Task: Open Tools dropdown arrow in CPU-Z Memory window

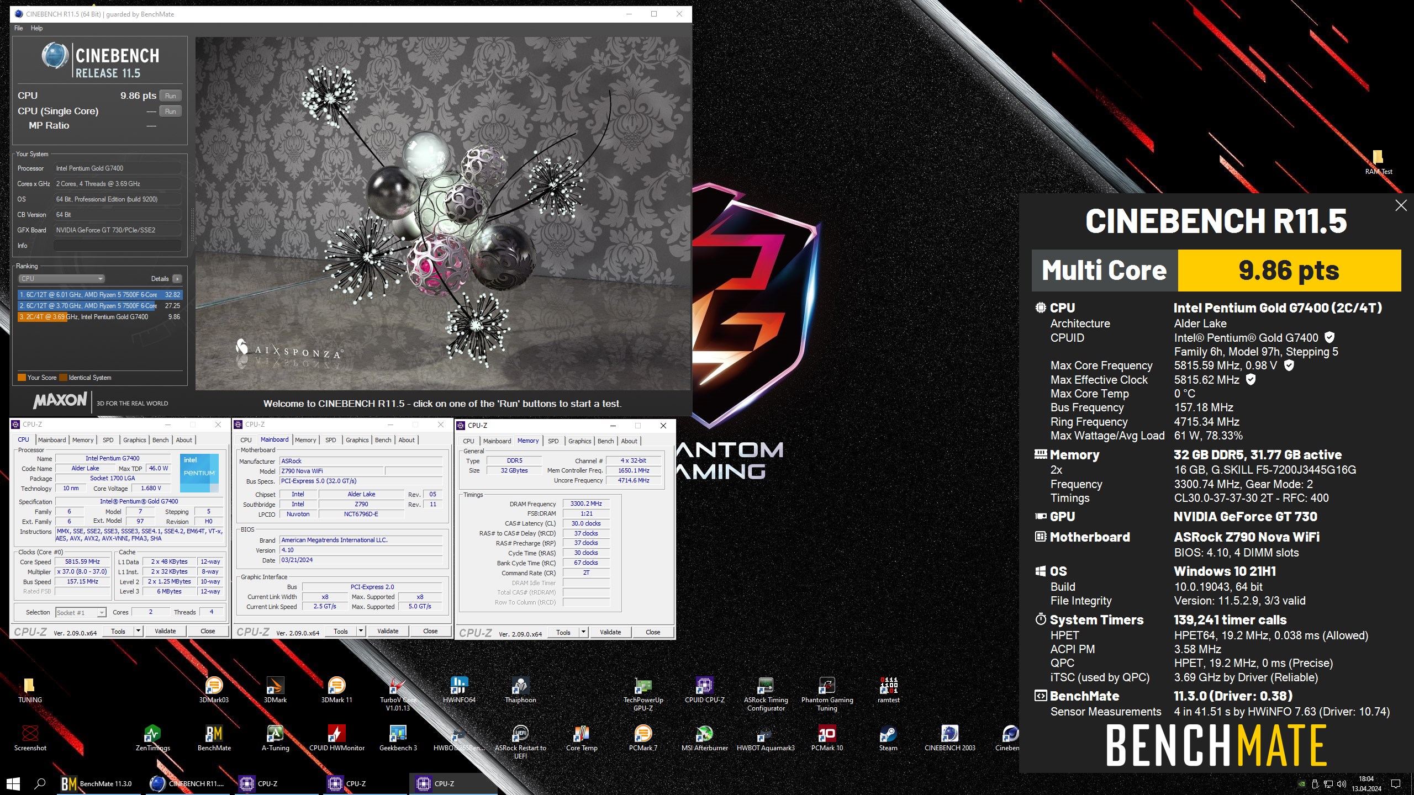Action: pyautogui.click(x=584, y=632)
